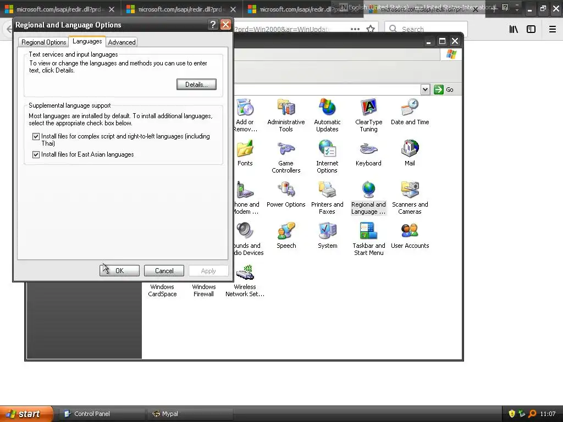The image size is (563, 422).
Task: Click the Details... button
Action: (x=196, y=84)
